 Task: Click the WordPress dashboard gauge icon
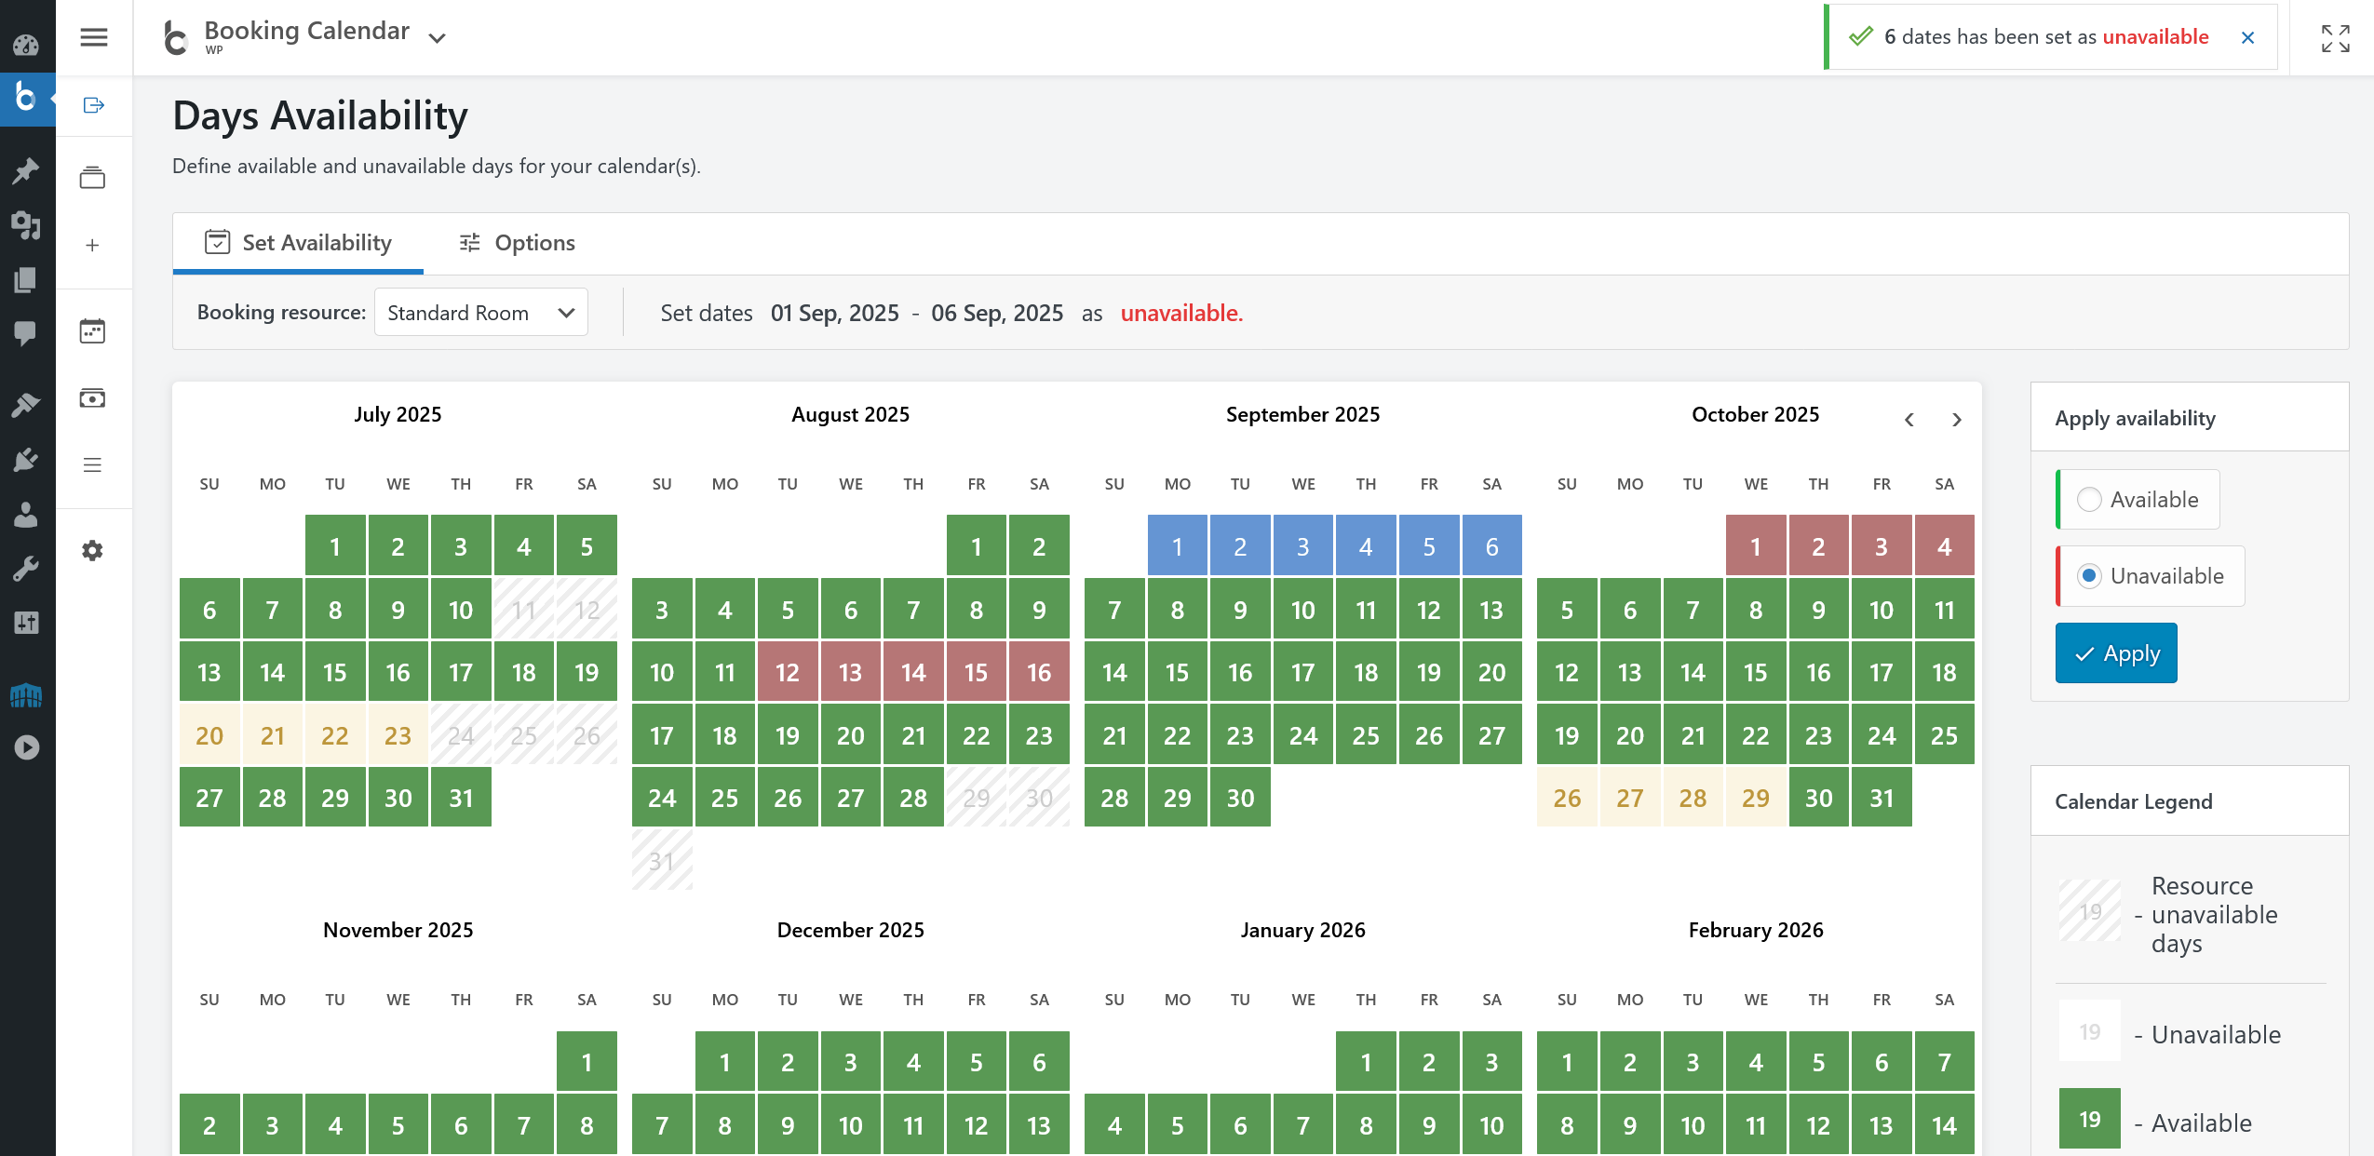[26, 45]
